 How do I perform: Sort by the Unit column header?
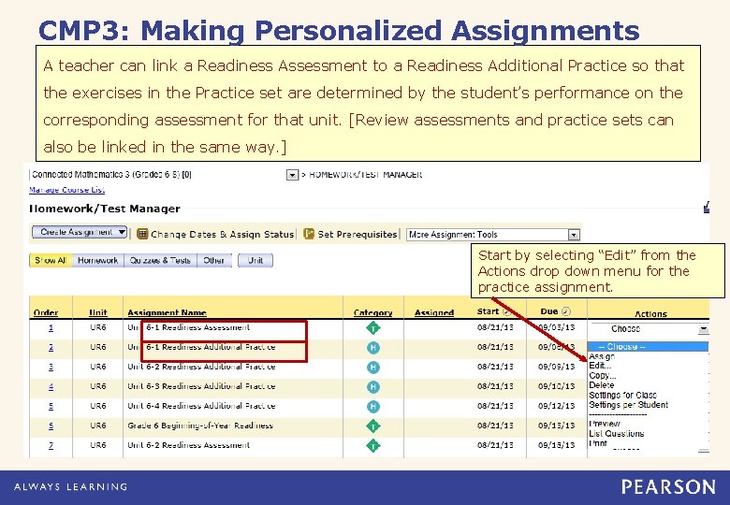click(x=97, y=312)
